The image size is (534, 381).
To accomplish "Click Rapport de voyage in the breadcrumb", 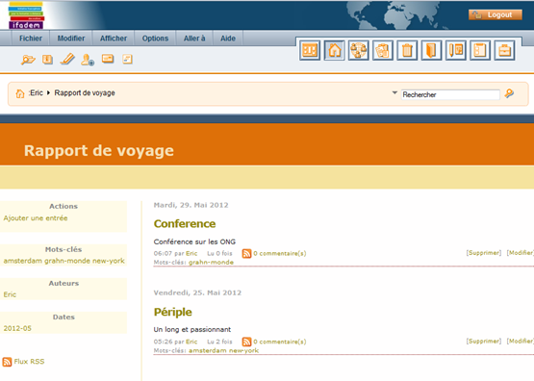I will pos(85,93).
